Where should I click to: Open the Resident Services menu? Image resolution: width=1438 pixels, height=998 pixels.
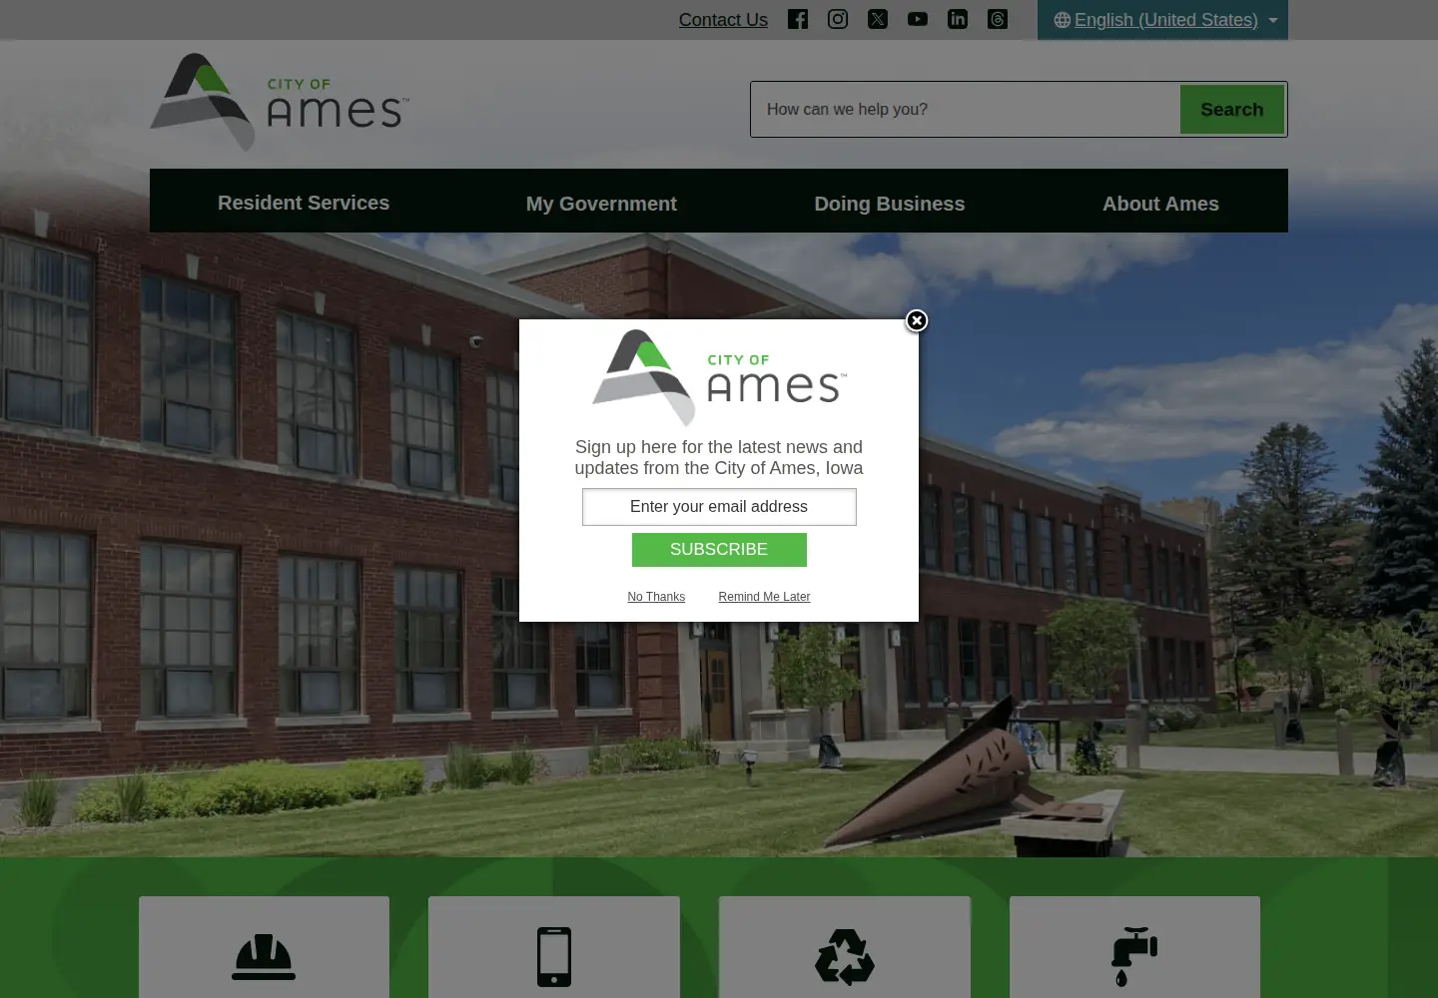pos(304,203)
